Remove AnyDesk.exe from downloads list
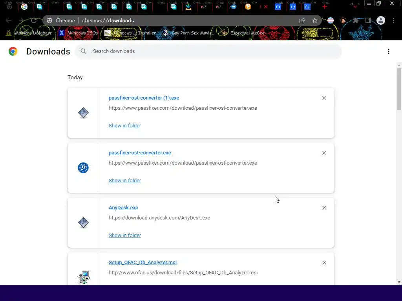Screen dimensions: 402x301 pyautogui.click(x=324, y=208)
